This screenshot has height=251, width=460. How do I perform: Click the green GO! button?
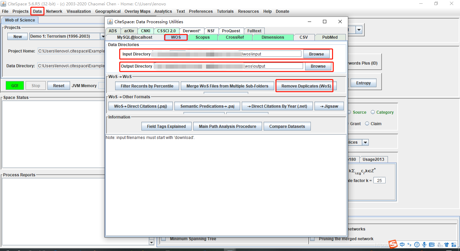click(x=15, y=85)
